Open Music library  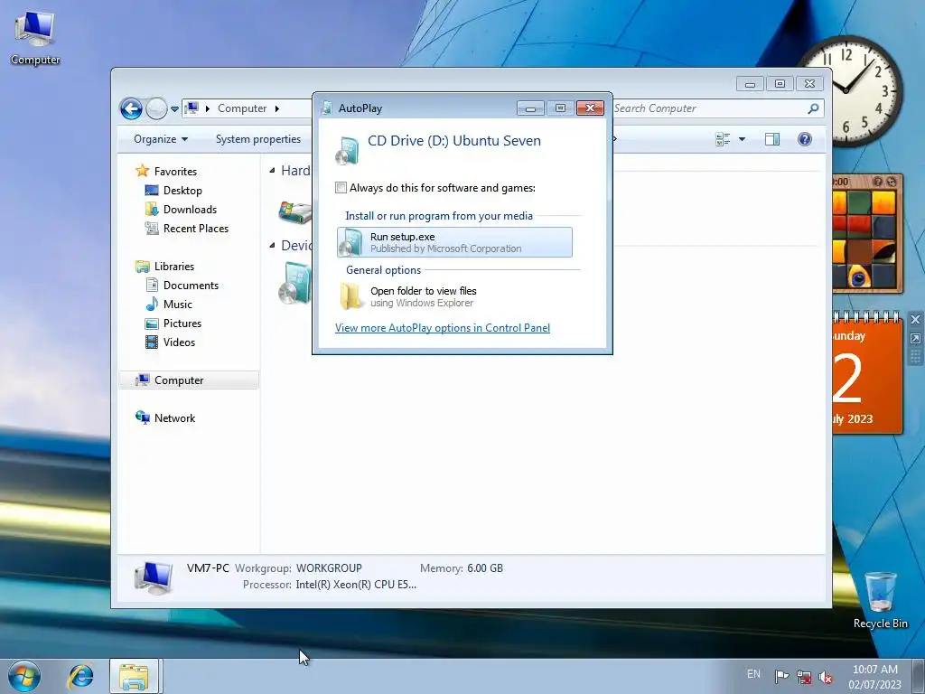click(x=178, y=305)
